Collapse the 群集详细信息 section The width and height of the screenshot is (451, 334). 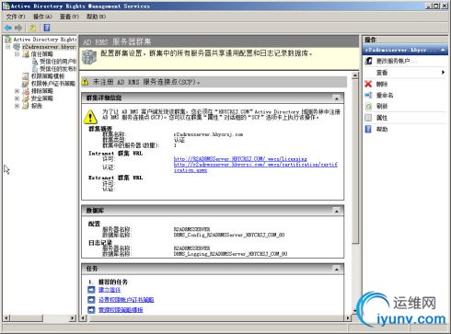coord(337,98)
